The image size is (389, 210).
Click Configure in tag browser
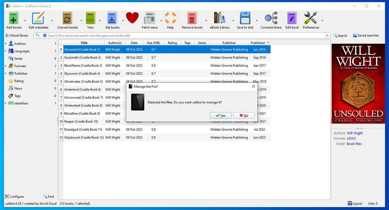pos(15,196)
